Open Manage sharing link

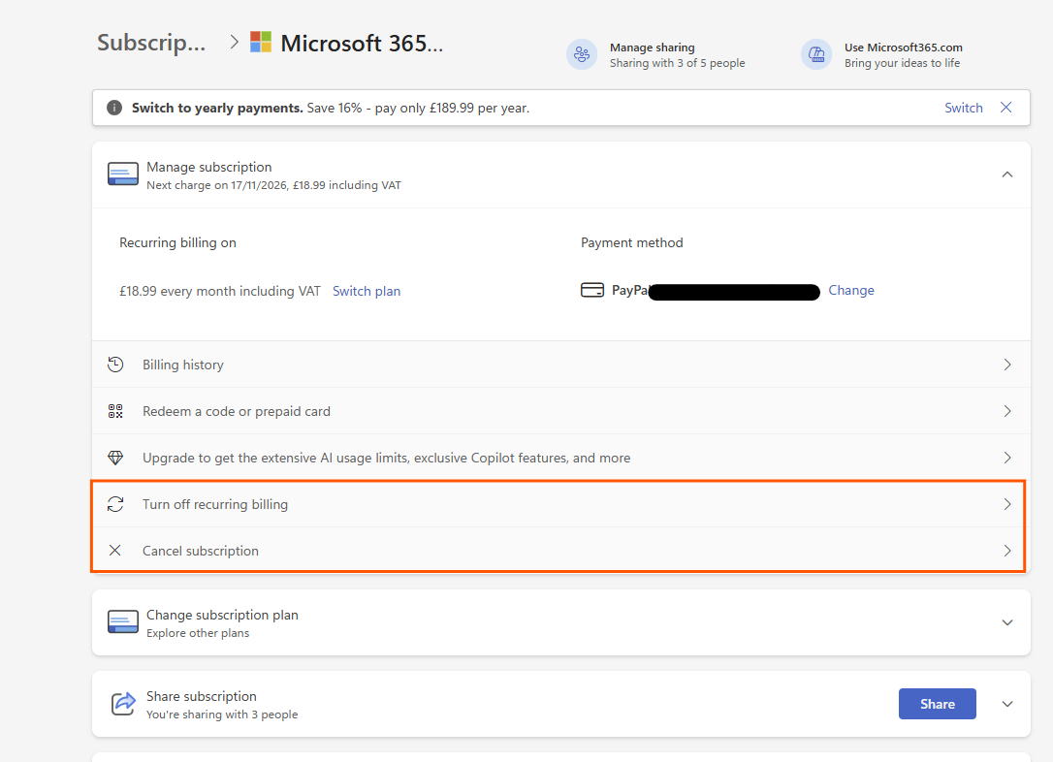(653, 47)
